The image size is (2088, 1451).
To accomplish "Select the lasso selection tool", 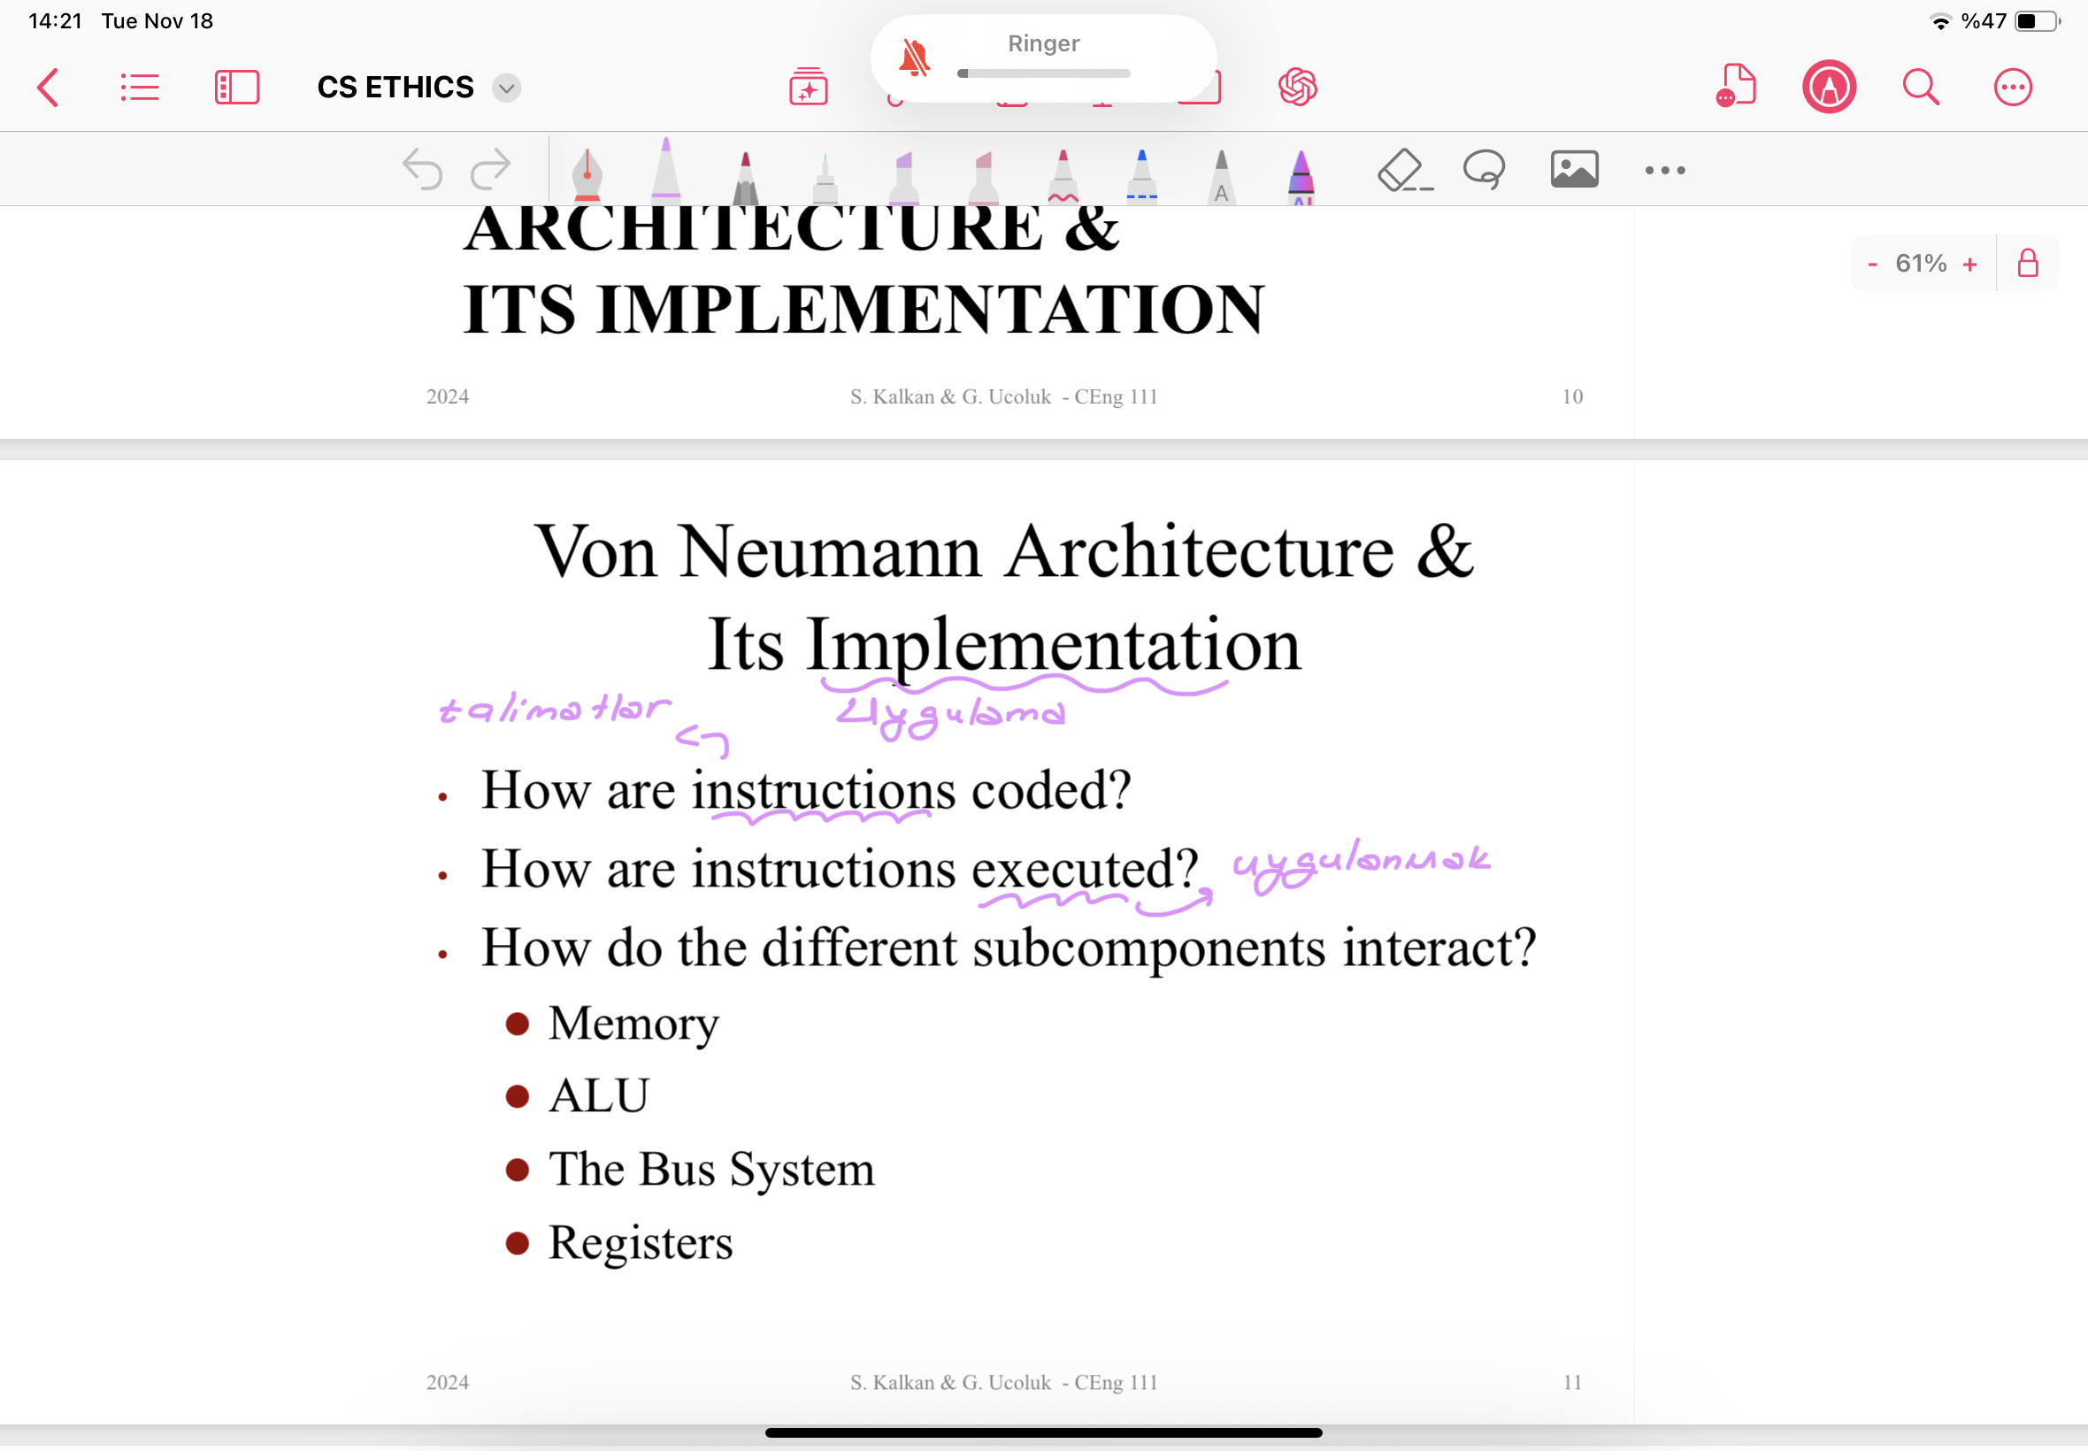I will pyautogui.click(x=1485, y=169).
